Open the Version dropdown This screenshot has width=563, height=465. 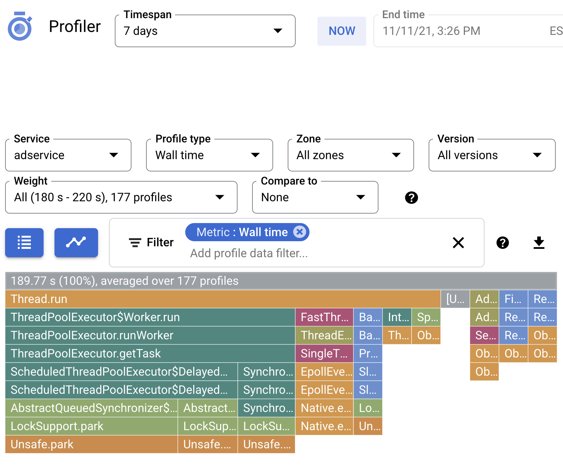[x=538, y=155]
